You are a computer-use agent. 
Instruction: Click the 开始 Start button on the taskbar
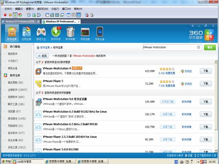6,161
